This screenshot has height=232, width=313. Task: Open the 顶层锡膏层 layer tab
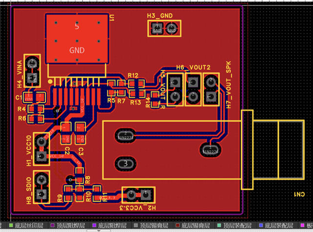(151, 226)
